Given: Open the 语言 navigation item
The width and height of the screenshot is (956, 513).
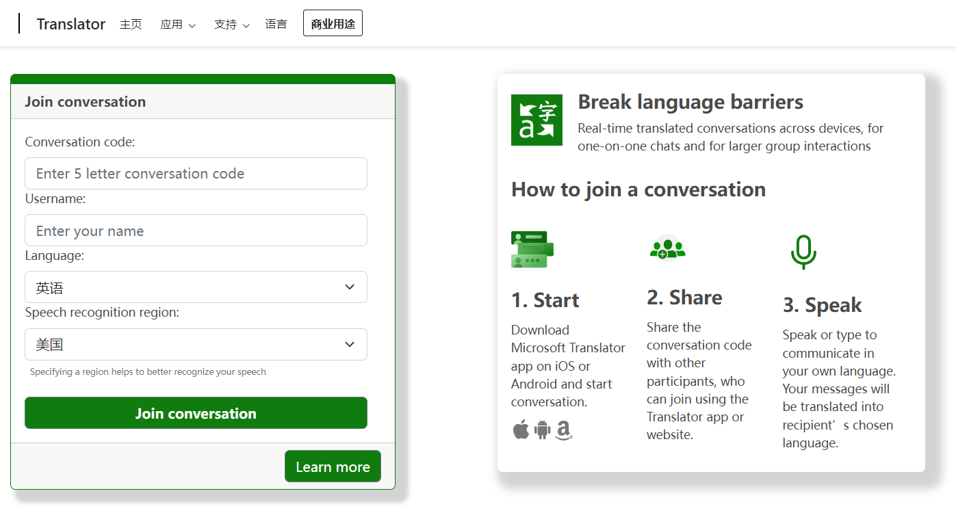Looking at the screenshot, I should coord(276,25).
